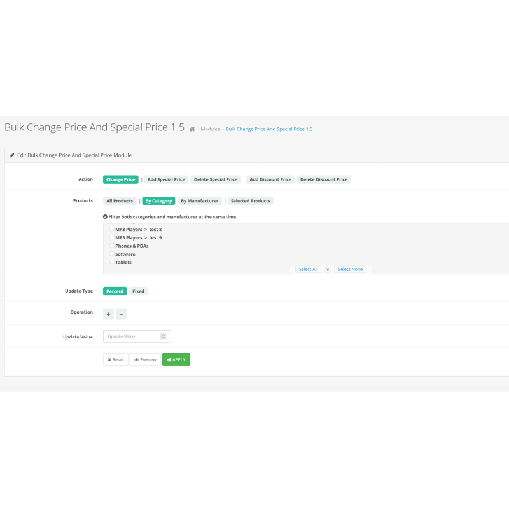Click the Select None link
509x509 pixels.
350,269
